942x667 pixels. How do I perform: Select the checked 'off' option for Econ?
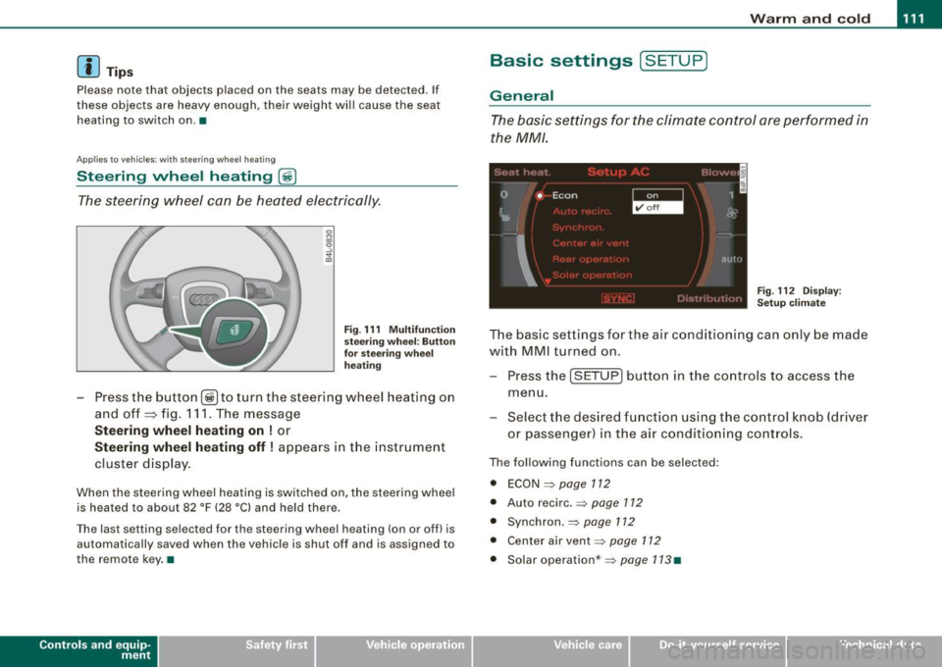[657, 208]
